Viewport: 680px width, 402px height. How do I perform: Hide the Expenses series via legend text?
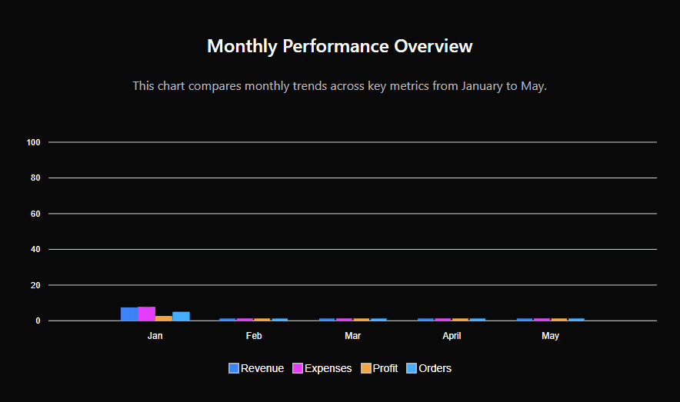click(328, 368)
